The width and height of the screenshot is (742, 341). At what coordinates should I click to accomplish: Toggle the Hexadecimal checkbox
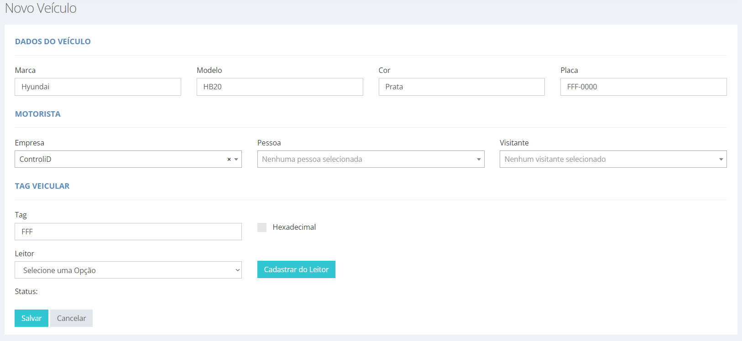click(x=262, y=227)
